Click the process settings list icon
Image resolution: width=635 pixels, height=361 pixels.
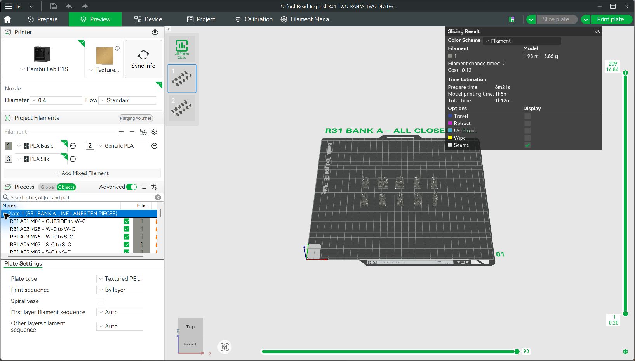point(144,187)
